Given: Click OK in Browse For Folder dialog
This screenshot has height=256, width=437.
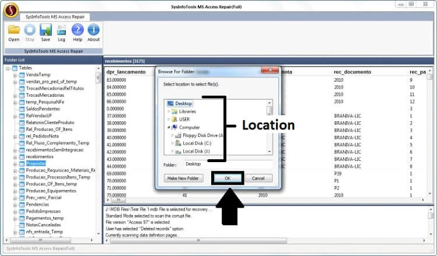Looking at the screenshot, I should [x=228, y=178].
